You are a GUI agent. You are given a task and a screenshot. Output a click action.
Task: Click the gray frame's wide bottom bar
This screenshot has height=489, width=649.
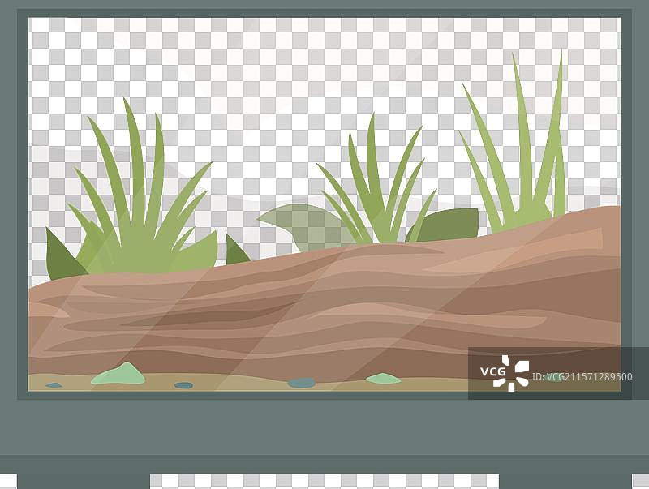(x=324, y=430)
